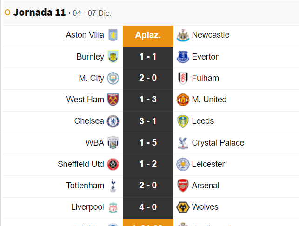Click the Arsenal club crest
Image resolution: width=299 pixels, height=226 pixels.
click(x=183, y=186)
